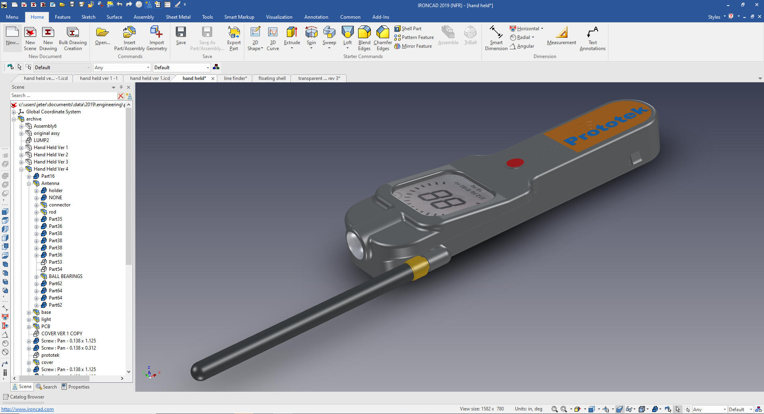The height and width of the screenshot is (414, 764).
Task: Open the Radial dimension dropdown
Action: pos(533,37)
